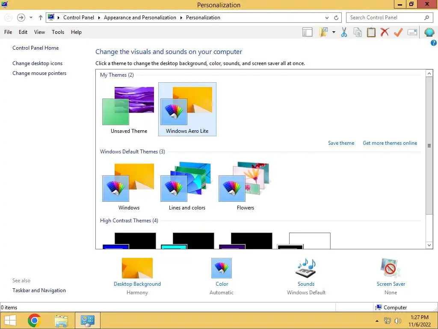Image resolution: width=438 pixels, height=329 pixels.
Task: Click the Copy toolbar icon
Action: click(358, 32)
